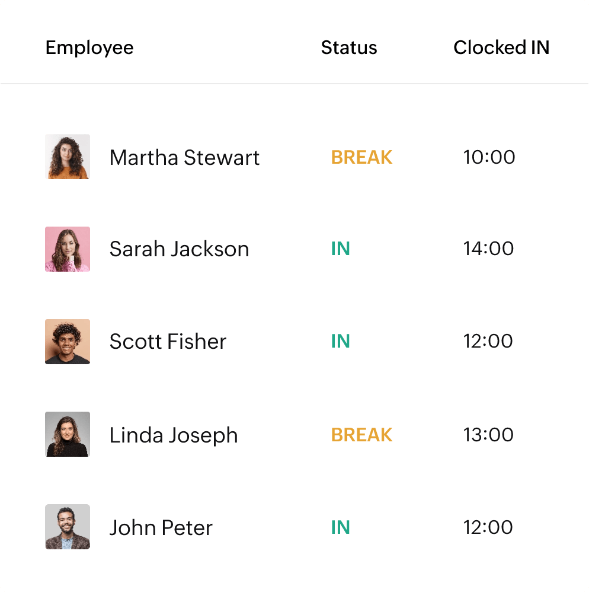Click Linda Joseph's profile photo
The height and width of the screenshot is (592, 589).
(67, 434)
